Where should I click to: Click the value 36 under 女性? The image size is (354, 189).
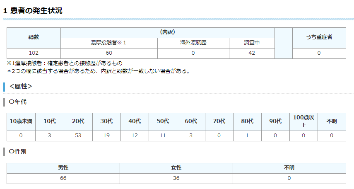[x=176, y=178]
